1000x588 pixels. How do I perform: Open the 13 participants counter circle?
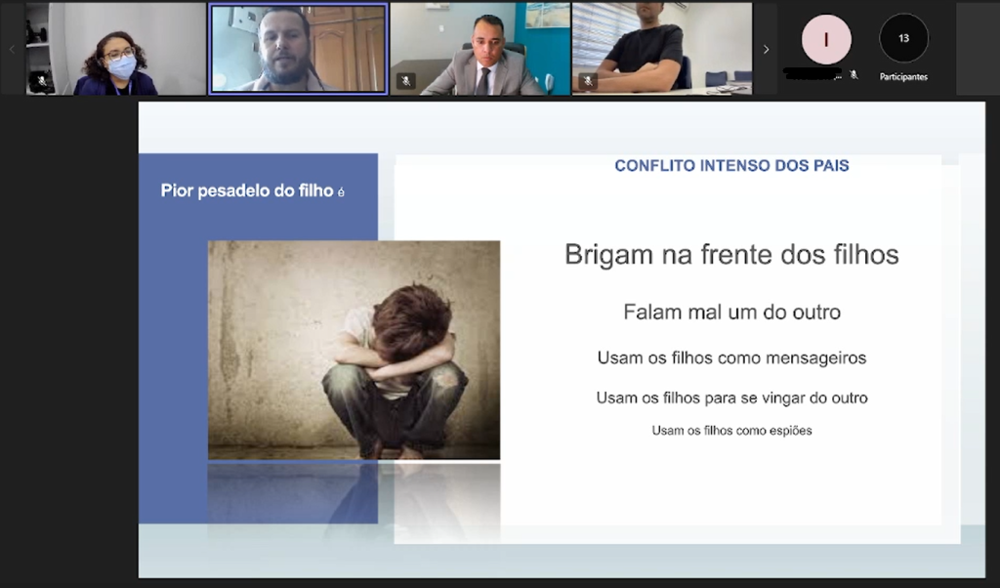coord(903,39)
